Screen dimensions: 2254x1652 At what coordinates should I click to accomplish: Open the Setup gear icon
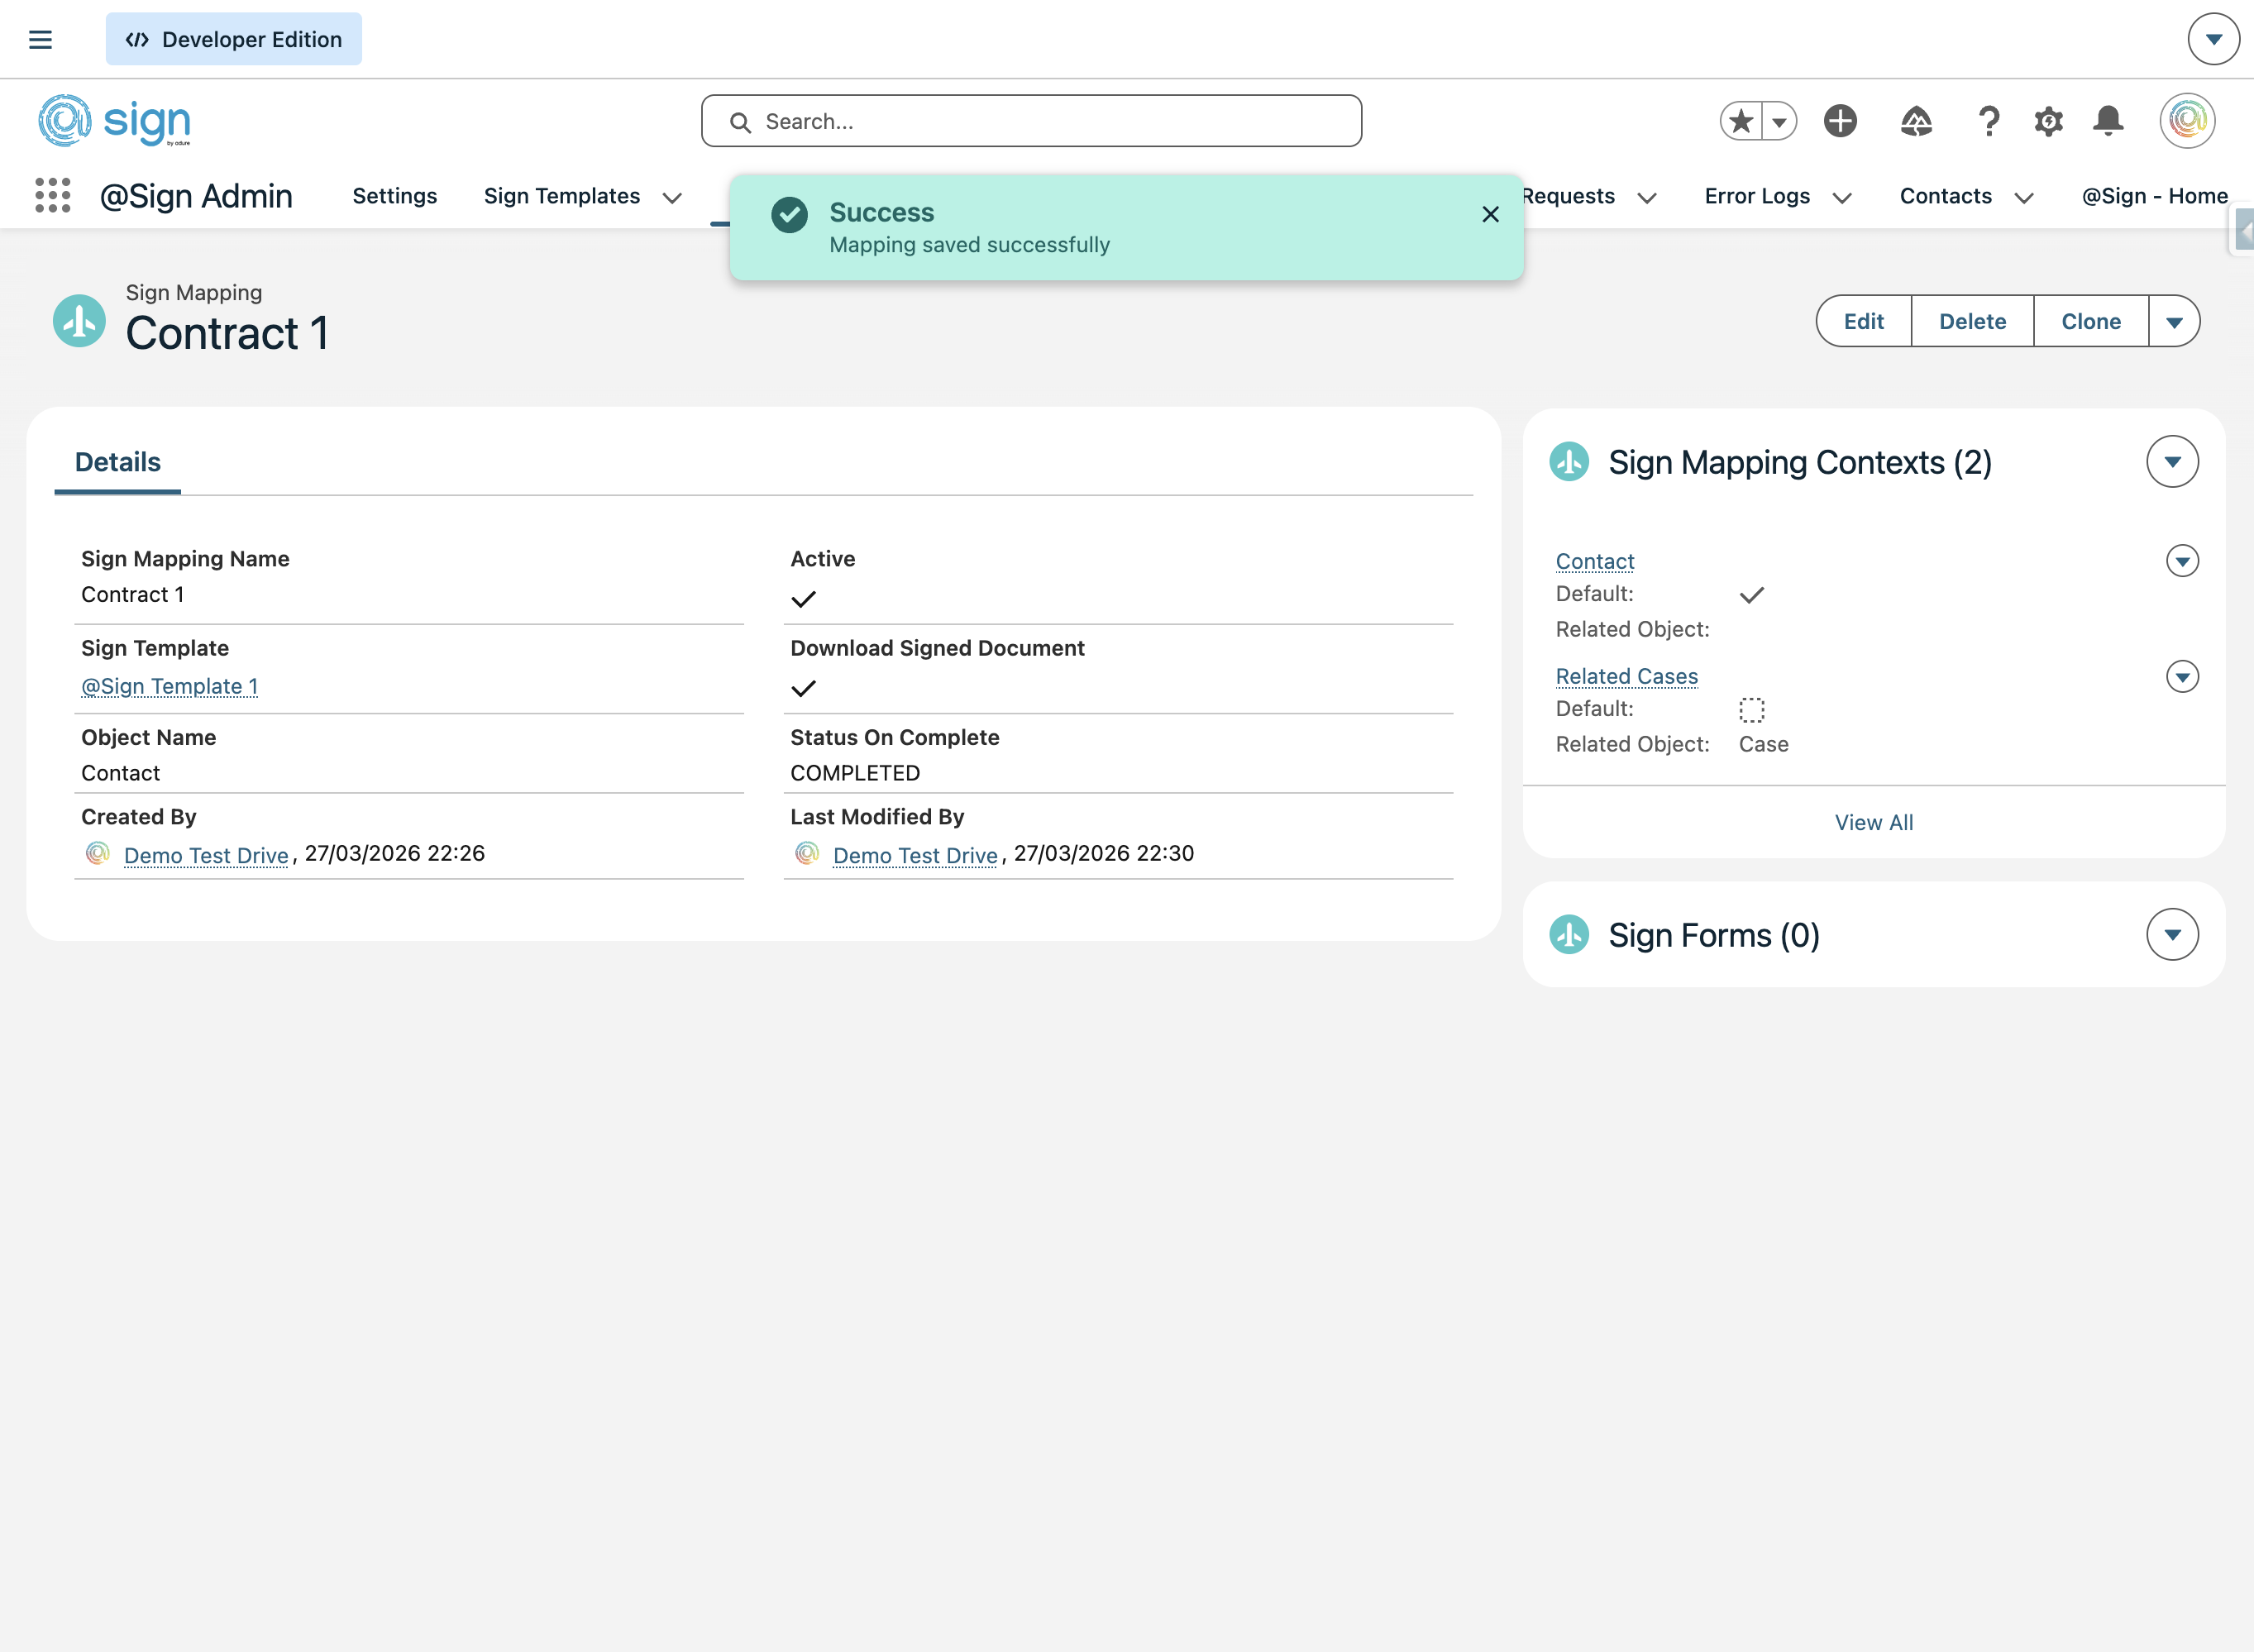[x=2048, y=122]
